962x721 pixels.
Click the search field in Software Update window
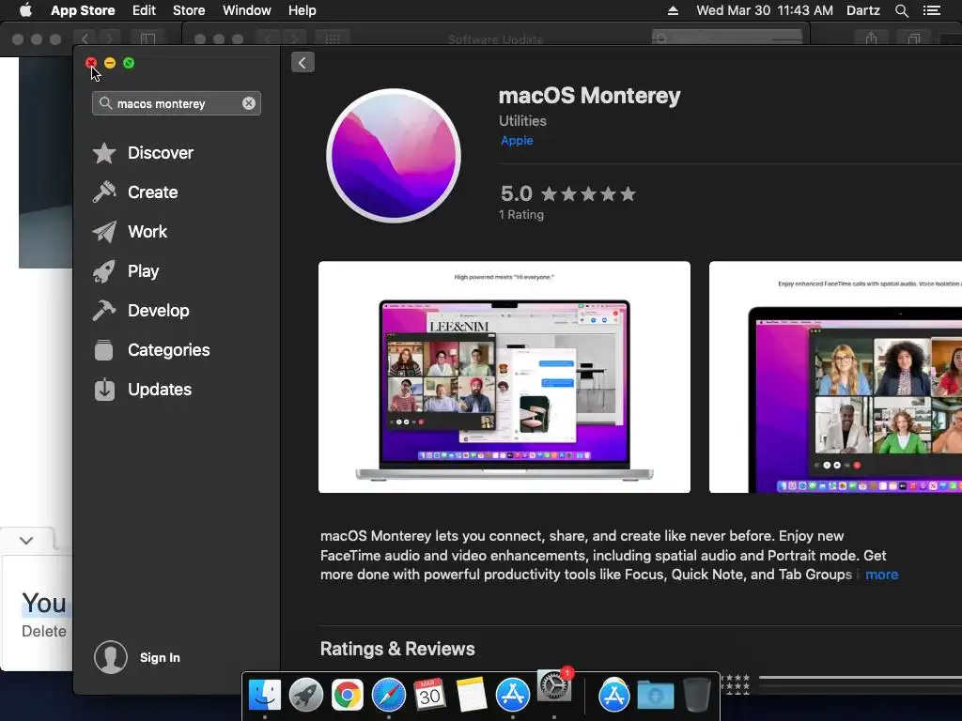pos(727,38)
